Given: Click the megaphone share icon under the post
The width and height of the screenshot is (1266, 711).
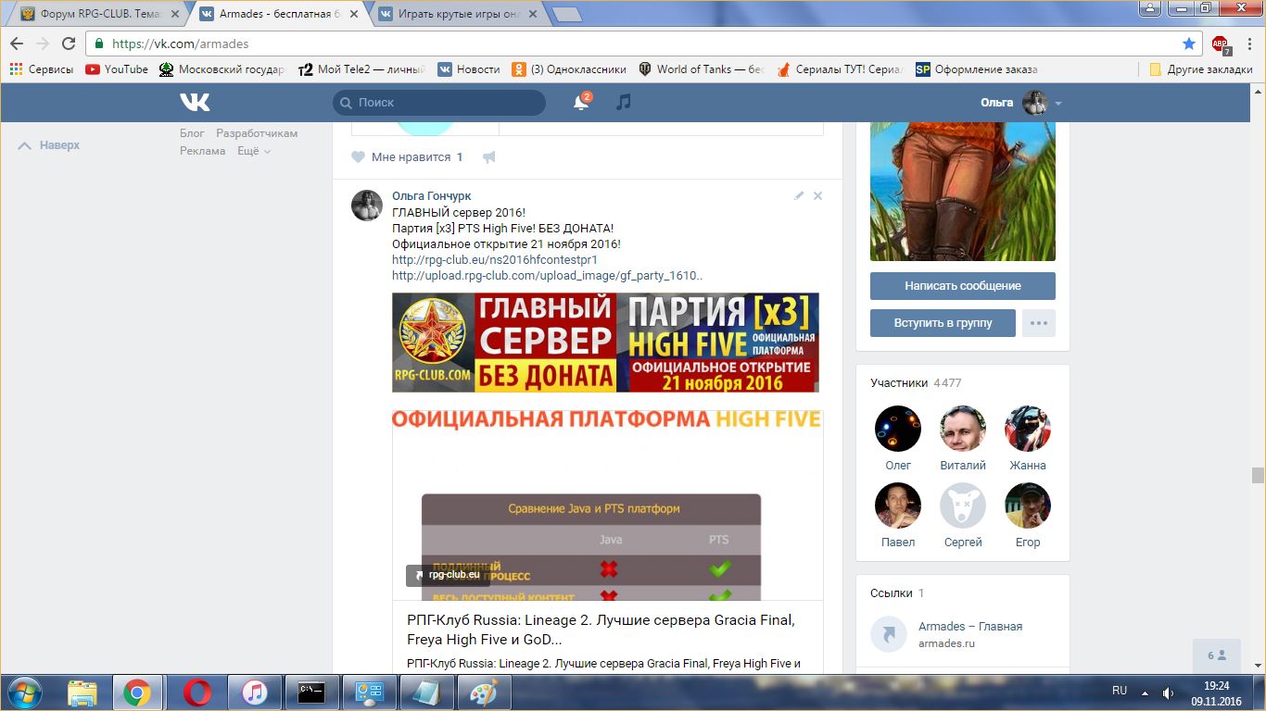Looking at the screenshot, I should [x=489, y=157].
